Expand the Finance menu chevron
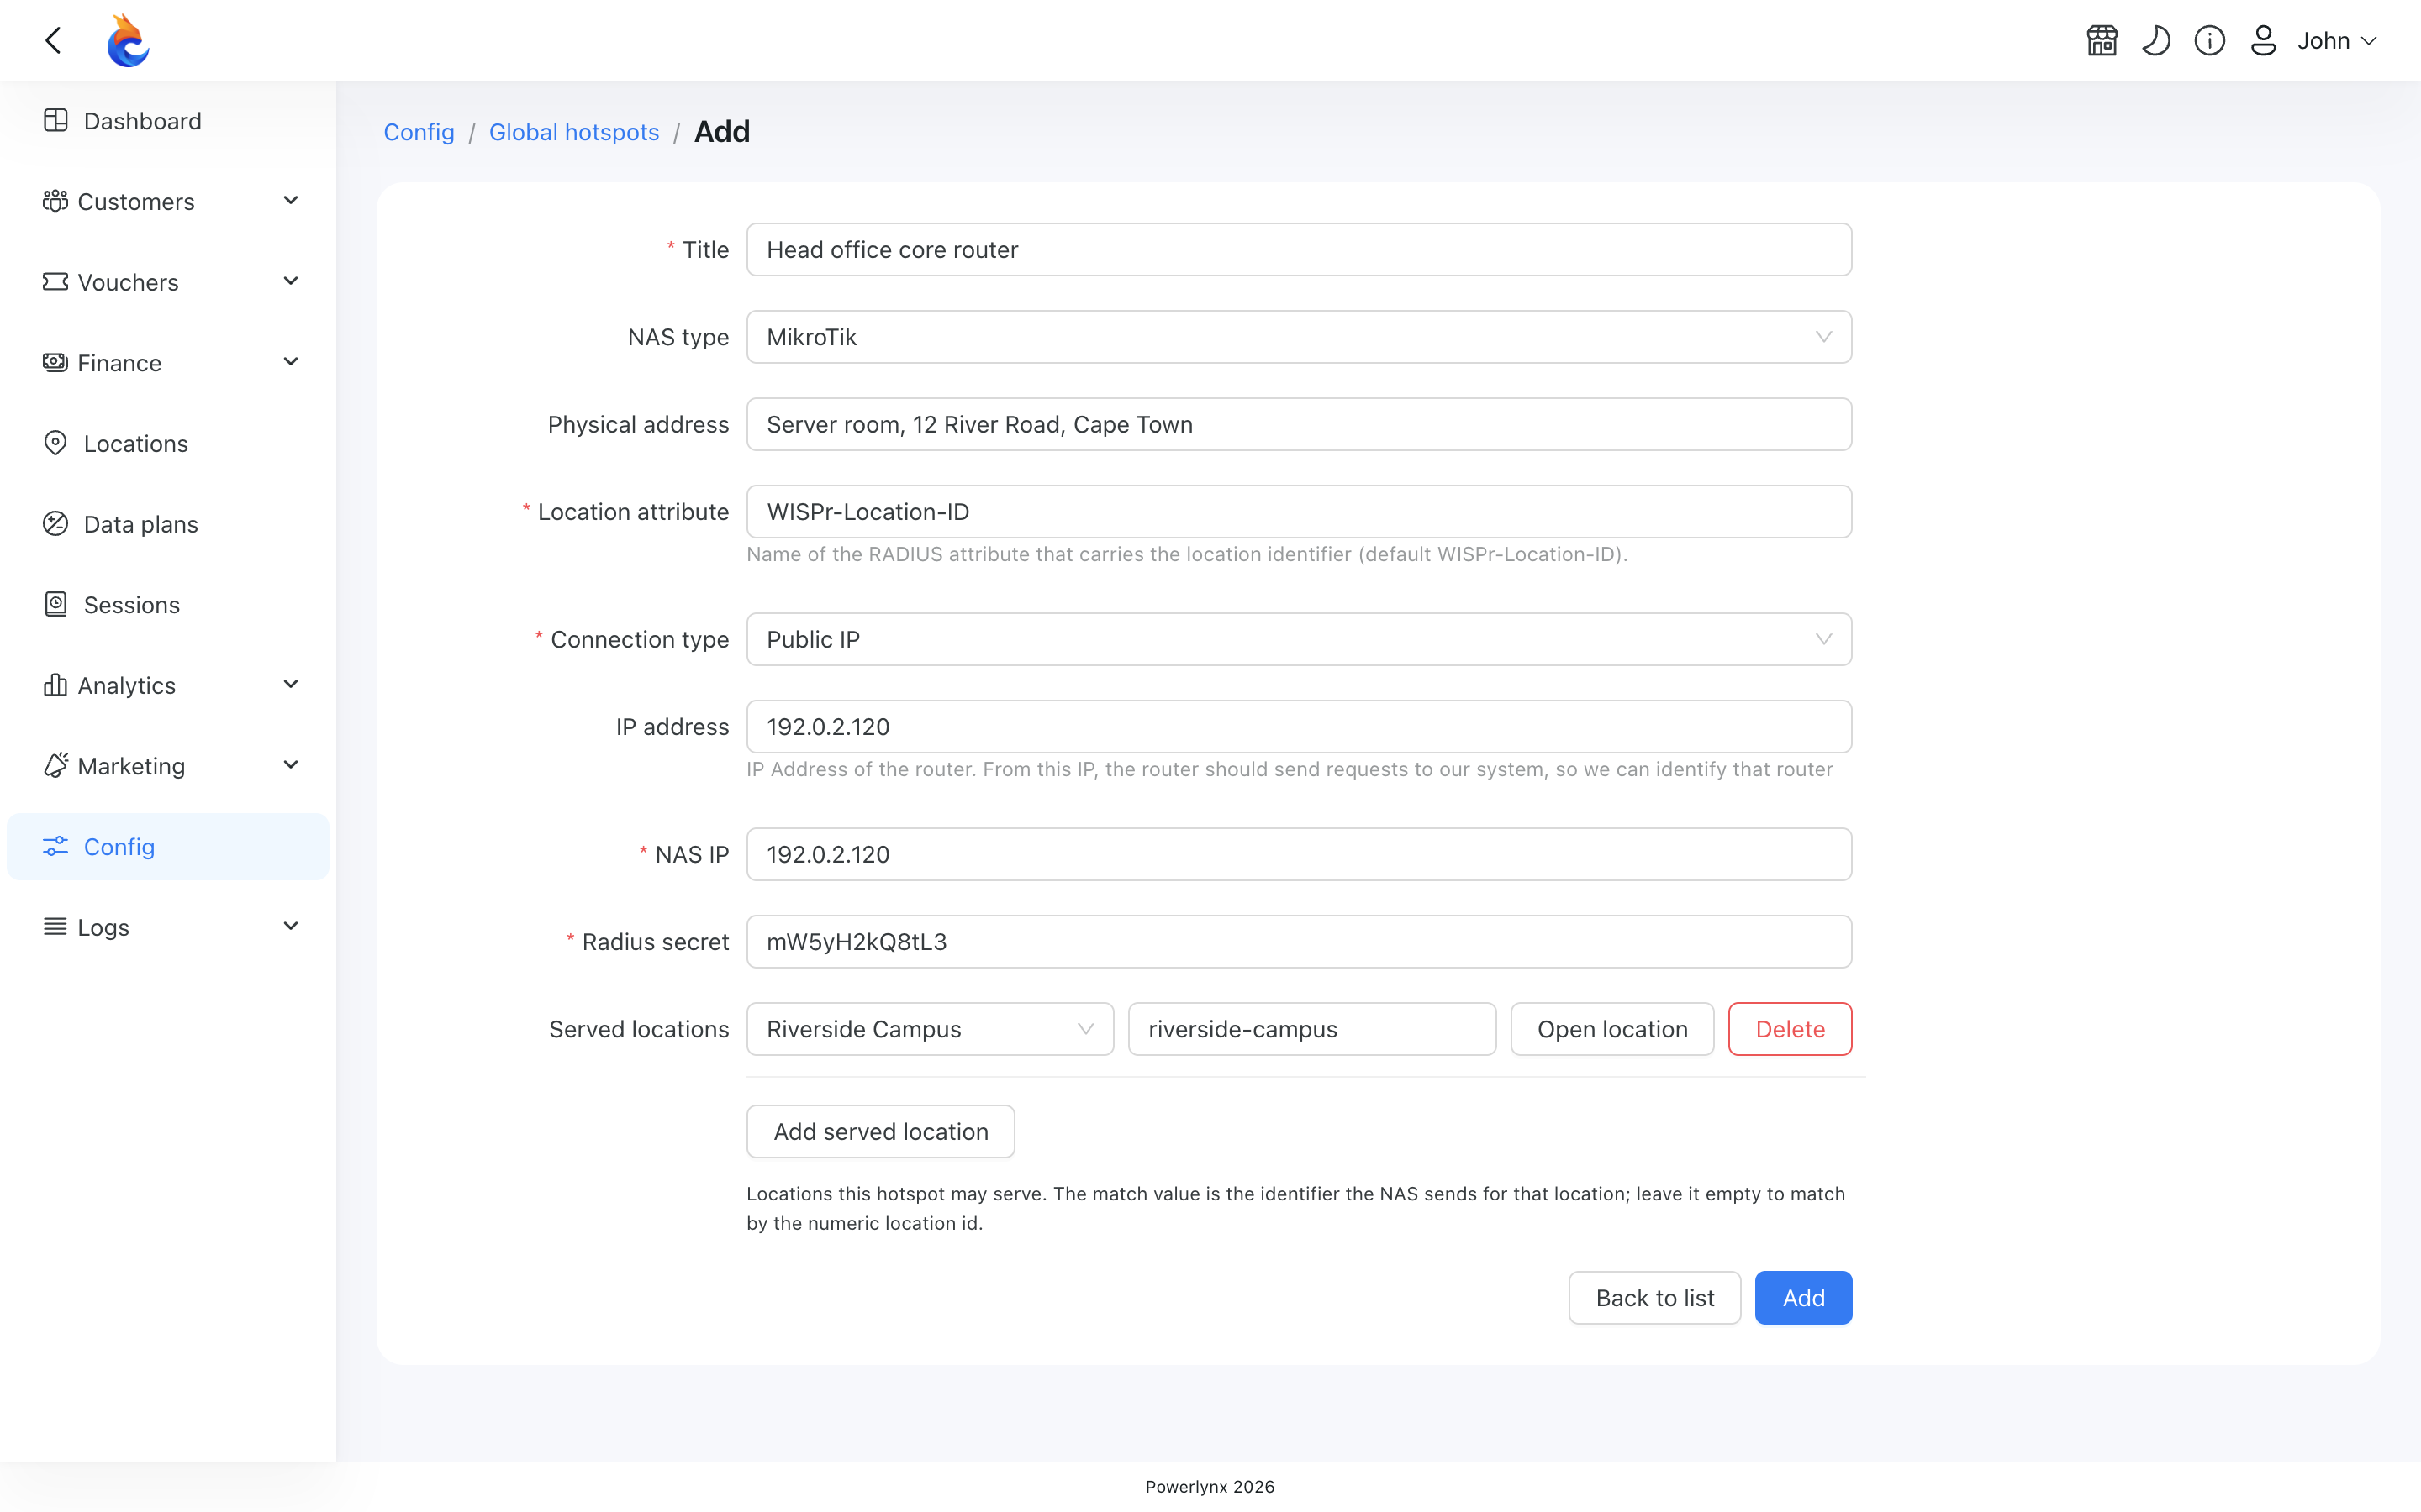 pos(291,361)
